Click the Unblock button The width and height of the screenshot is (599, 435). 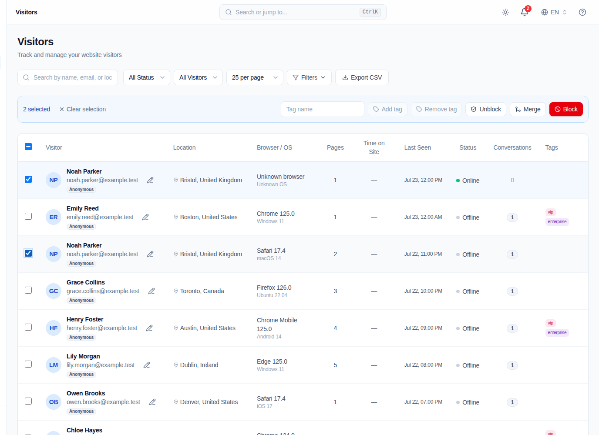[x=486, y=109]
